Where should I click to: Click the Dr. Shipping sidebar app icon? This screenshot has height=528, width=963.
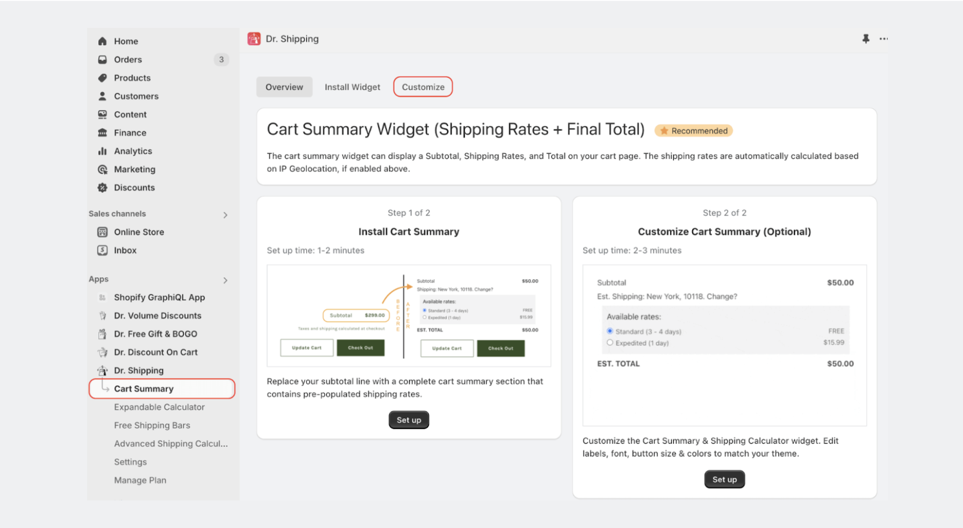[x=102, y=371]
